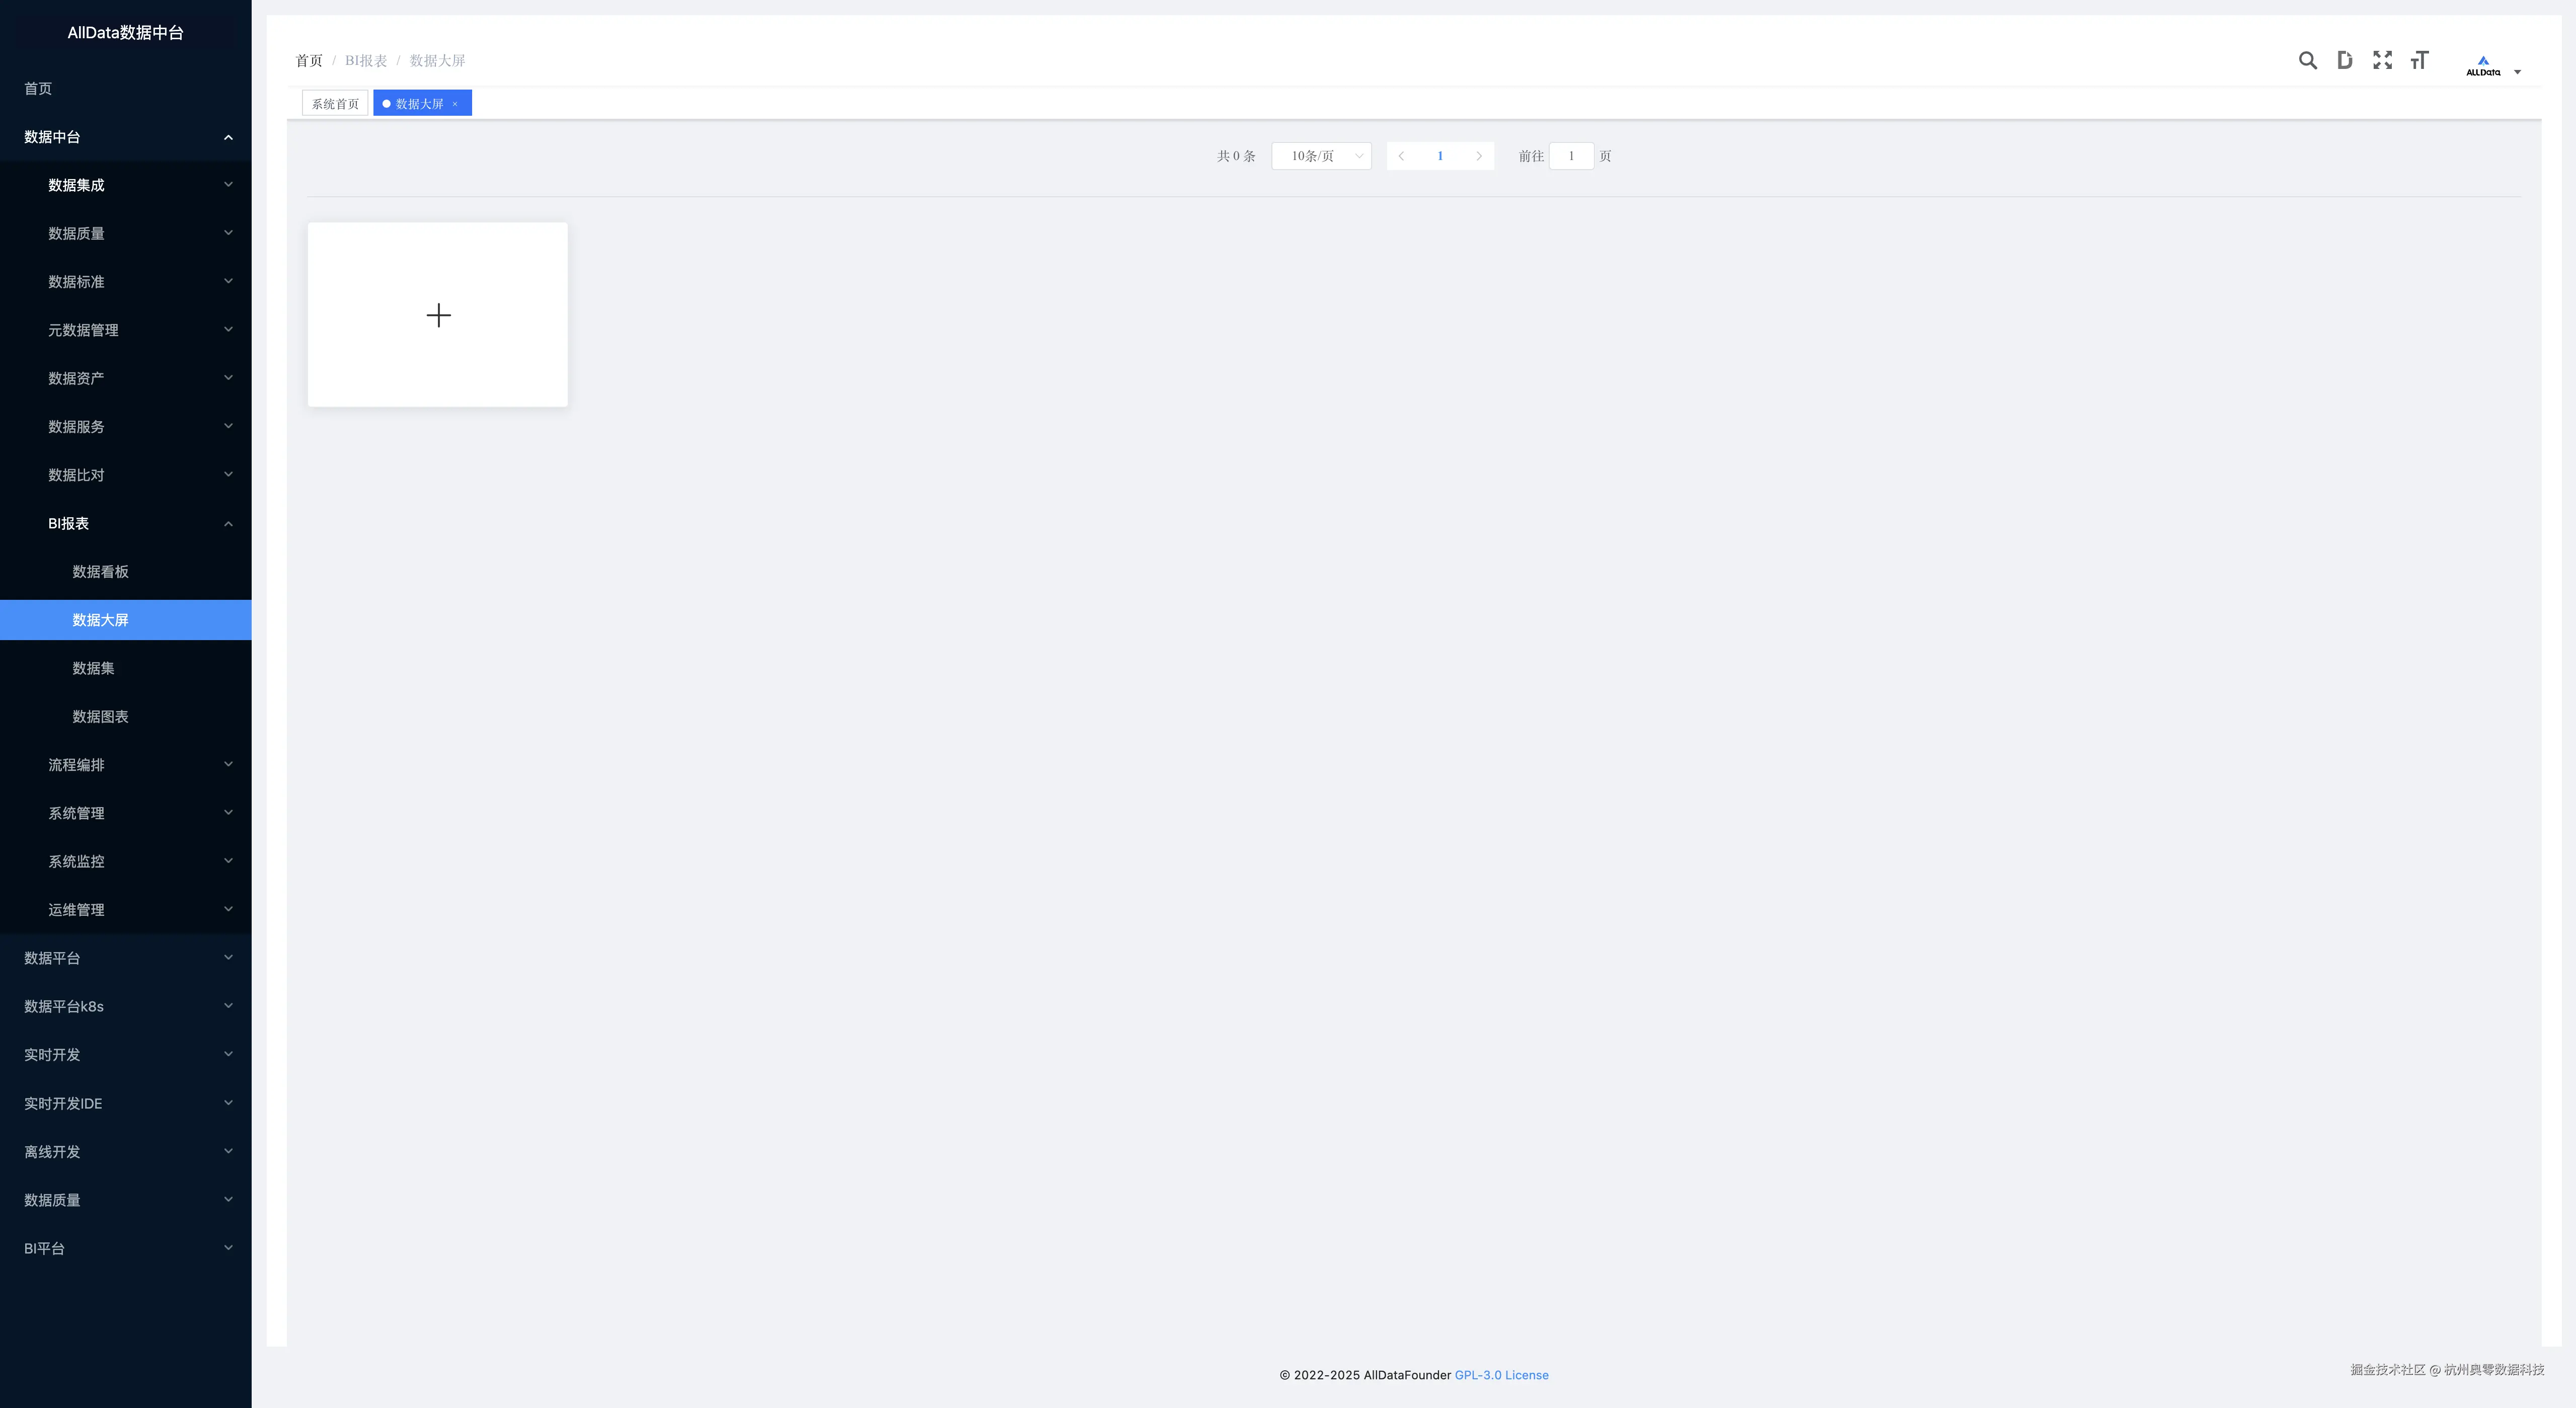Switch to the 系统首页 tab
The width and height of the screenshot is (2576, 1408).
(x=335, y=104)
